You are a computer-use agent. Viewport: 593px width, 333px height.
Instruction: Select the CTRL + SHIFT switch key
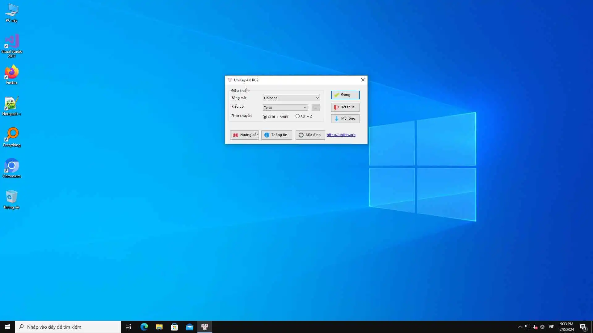point(265,117)
